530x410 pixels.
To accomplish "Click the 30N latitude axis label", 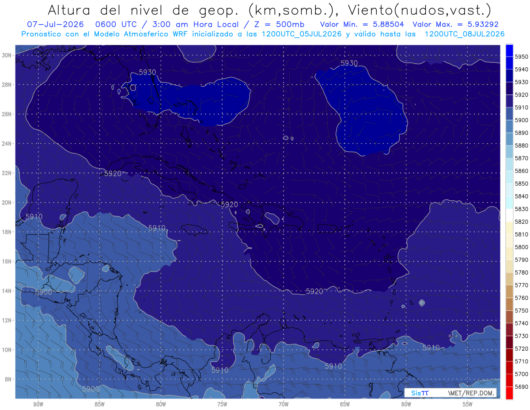I will (x=7, y=55).
